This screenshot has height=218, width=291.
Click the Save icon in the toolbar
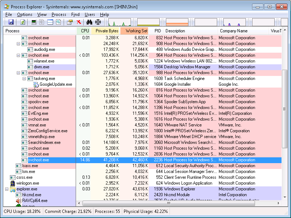click(11, 22)
